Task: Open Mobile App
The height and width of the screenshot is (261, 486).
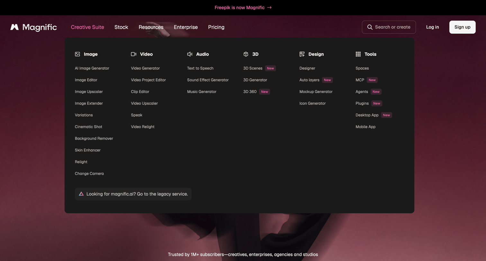Action: 365,127
